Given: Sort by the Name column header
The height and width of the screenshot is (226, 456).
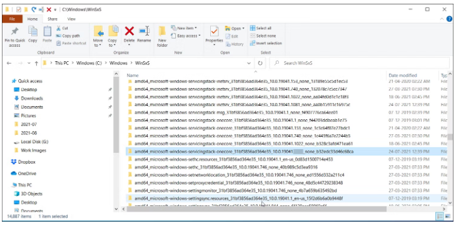Looking at the screenshot, I should click(x=133, y=75).
